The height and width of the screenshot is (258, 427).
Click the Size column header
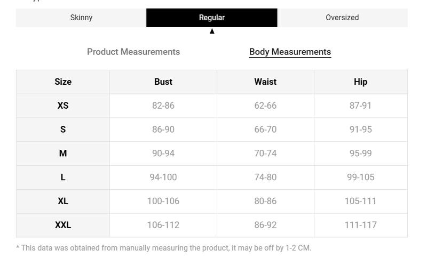pos(63,82)
